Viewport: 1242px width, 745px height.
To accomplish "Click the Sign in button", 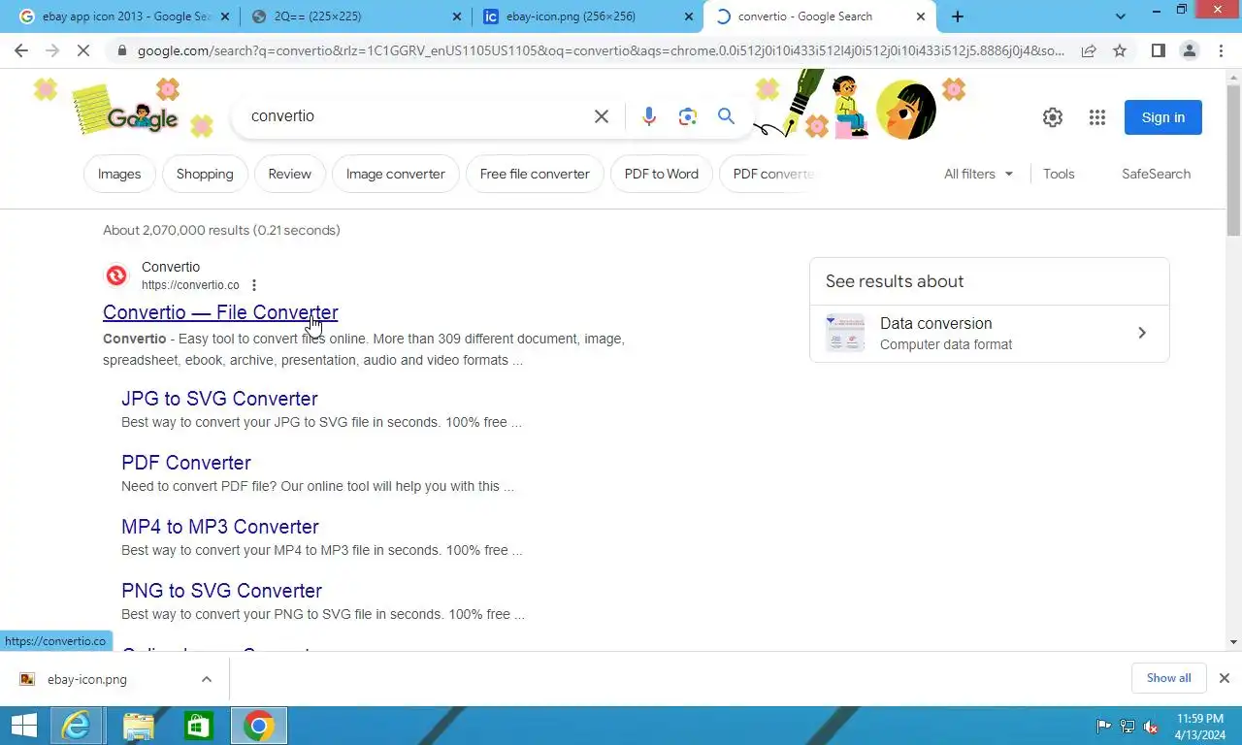I will click(1163, 117).
